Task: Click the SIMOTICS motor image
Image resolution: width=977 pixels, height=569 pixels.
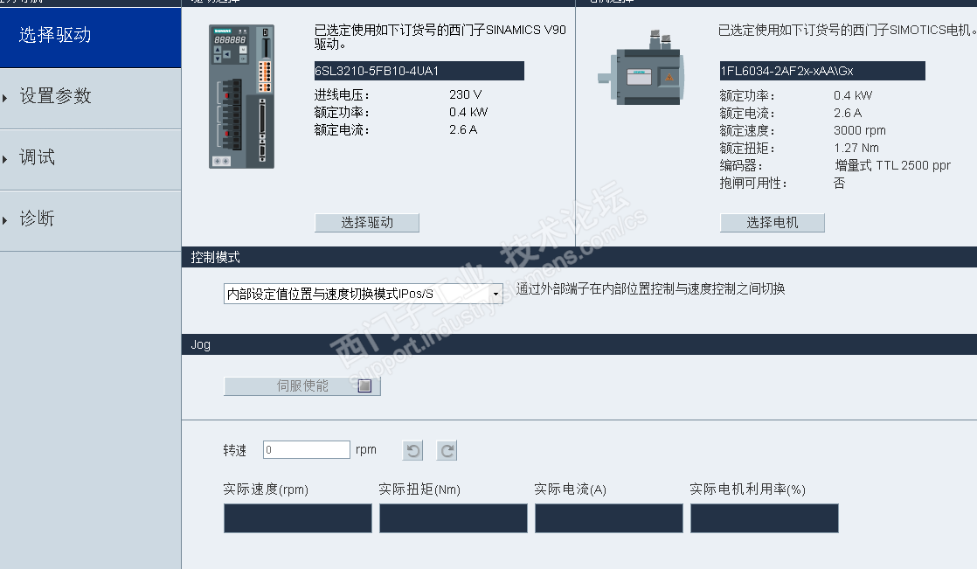Action: click(x=641, y=68)
